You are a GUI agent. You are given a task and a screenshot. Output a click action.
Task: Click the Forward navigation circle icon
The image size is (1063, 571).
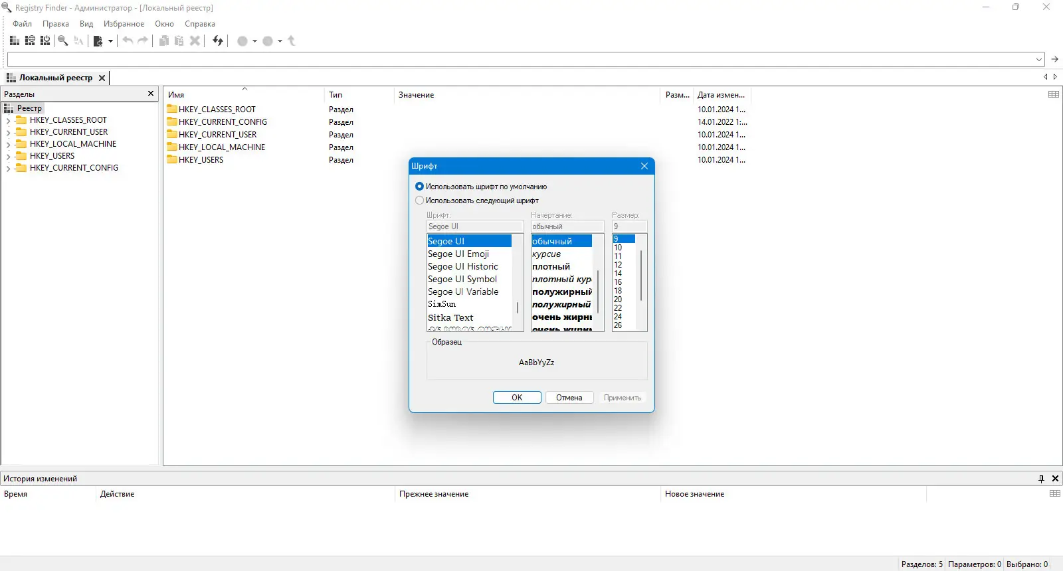pyautogui.click(x=268, y=41)
